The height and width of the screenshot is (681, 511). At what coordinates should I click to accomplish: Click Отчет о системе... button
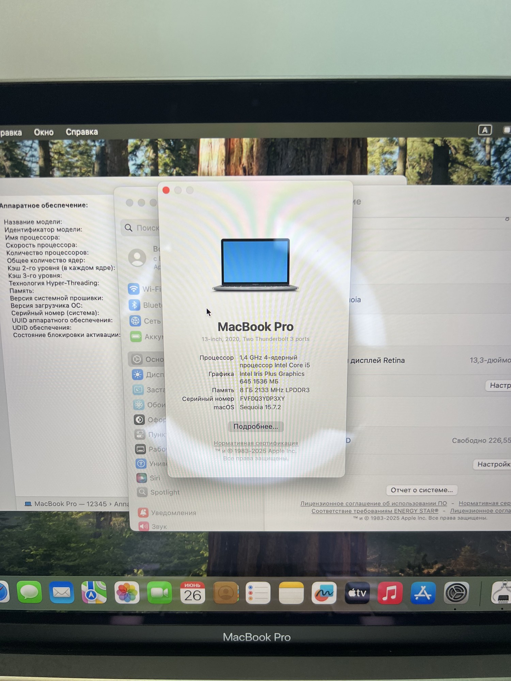(422, 490)
